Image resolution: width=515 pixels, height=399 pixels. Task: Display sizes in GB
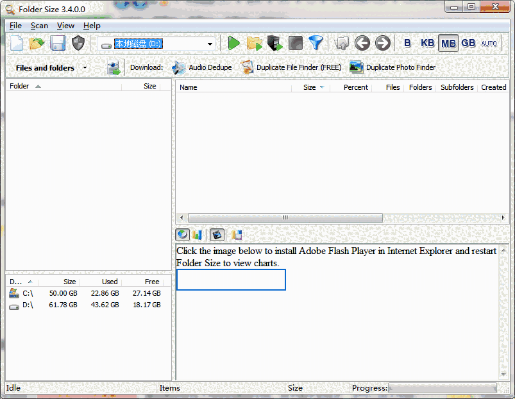click(468, 43)
